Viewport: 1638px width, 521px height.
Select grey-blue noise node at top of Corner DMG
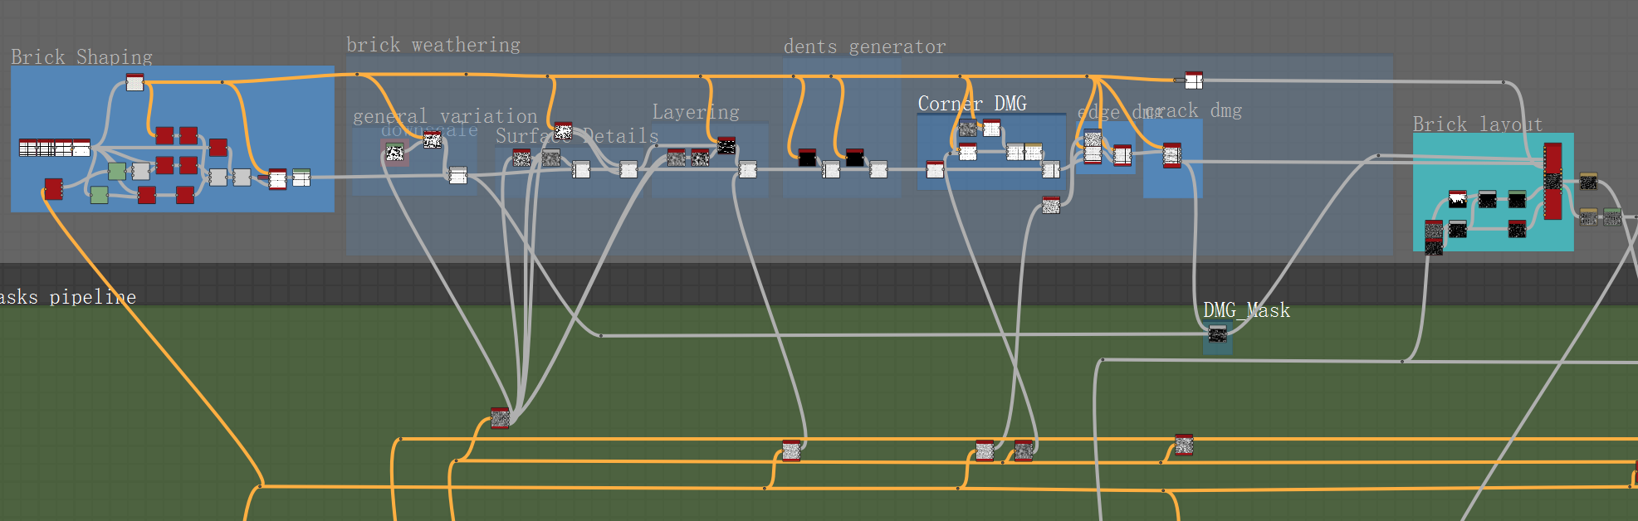pos(968,128)
